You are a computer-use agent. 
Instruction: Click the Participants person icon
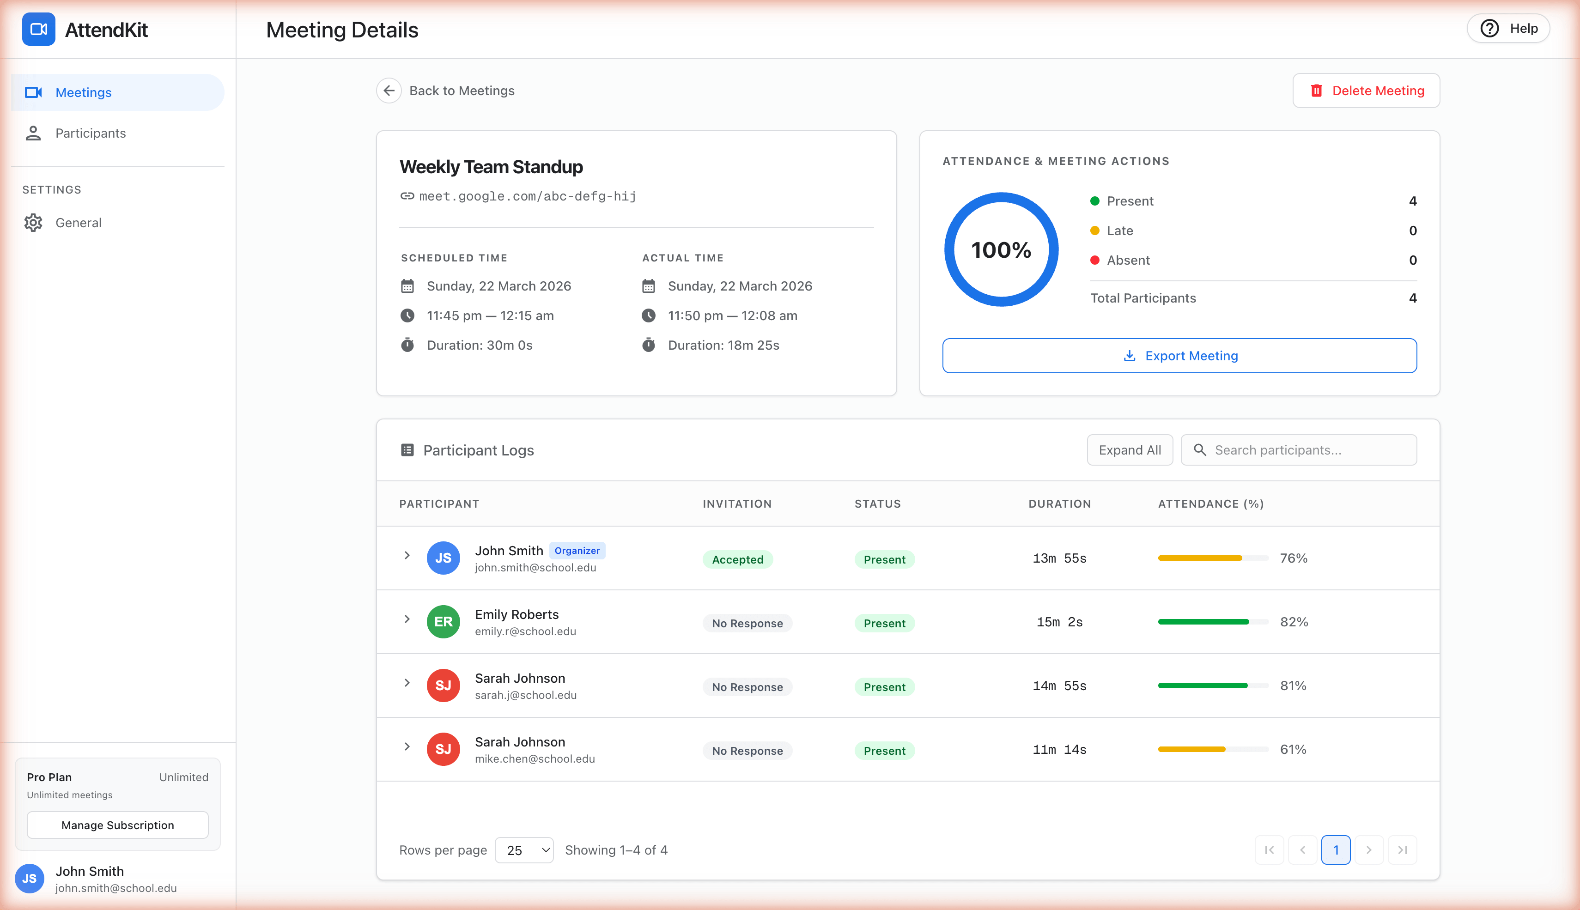[33, 133]
